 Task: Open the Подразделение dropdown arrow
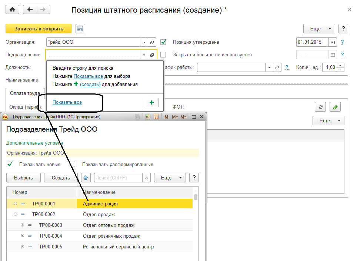click(144, 55)
